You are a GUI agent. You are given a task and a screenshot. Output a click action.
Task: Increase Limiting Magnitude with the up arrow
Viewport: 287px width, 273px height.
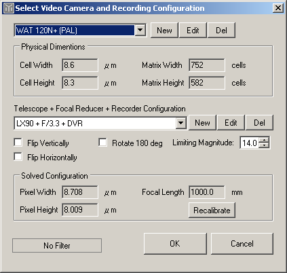pyautogui.click(x=264, y=140)
